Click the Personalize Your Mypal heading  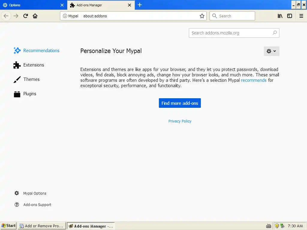pyautogui.click(x=111, y=51)
